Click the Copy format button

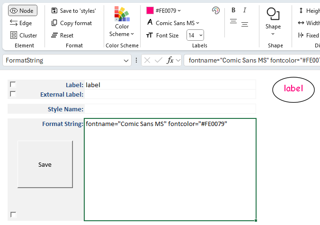point(71,23)
